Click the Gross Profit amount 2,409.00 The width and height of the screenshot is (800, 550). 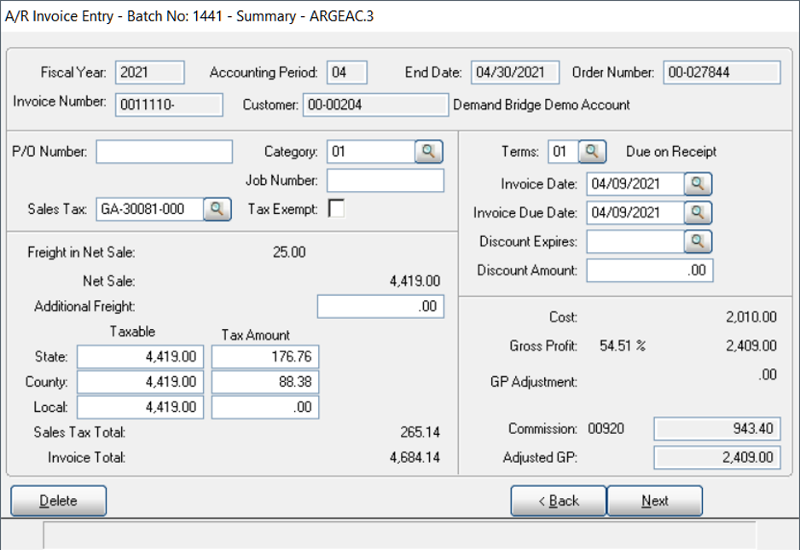pos(751,346)
